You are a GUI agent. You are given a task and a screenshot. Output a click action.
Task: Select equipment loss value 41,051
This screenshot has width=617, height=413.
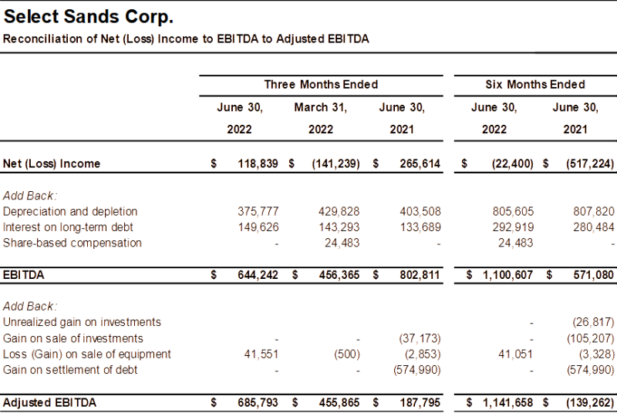515,354
